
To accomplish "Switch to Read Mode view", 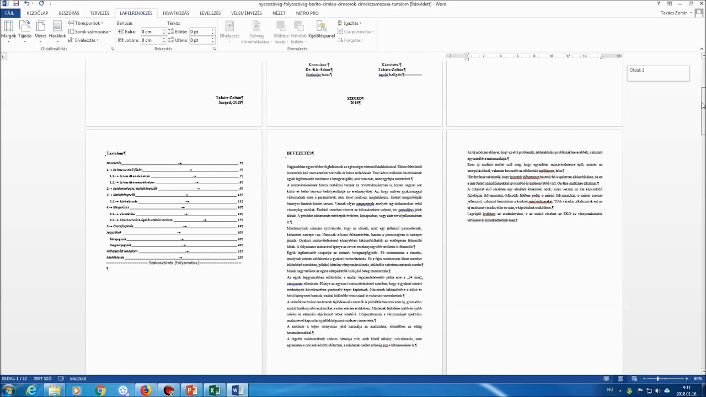I will (606, 379).
